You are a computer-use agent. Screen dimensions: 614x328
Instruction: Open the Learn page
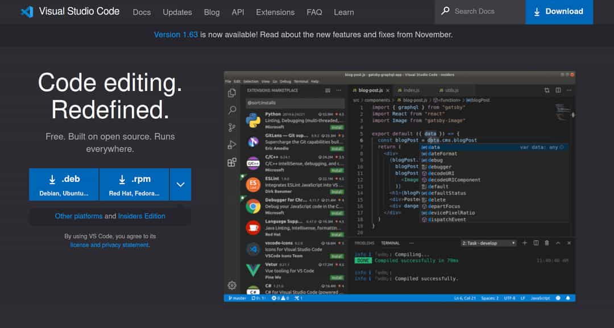click(x=344, y=12)
